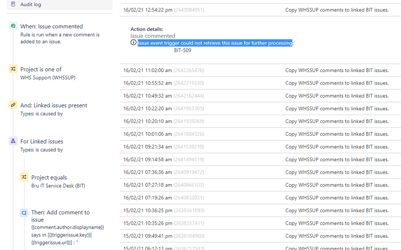This screenshot has width=401, height=250.
Task: Click audit ID 2640919472
Action: pyautogui.click(x=189, y=172)
